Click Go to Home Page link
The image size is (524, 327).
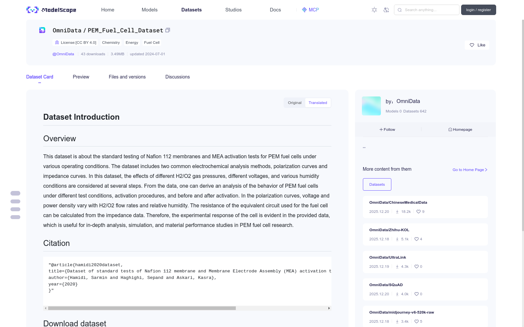pyautogui.click(x=470, y=170)
